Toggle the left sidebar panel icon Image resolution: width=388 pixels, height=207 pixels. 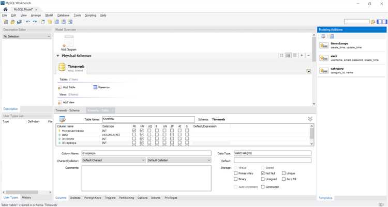coord(379,22)
